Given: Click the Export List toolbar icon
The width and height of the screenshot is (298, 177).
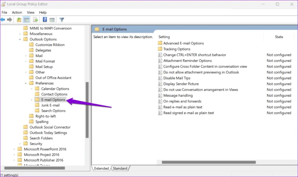Looking at the screenshot, I should (35, 20).
